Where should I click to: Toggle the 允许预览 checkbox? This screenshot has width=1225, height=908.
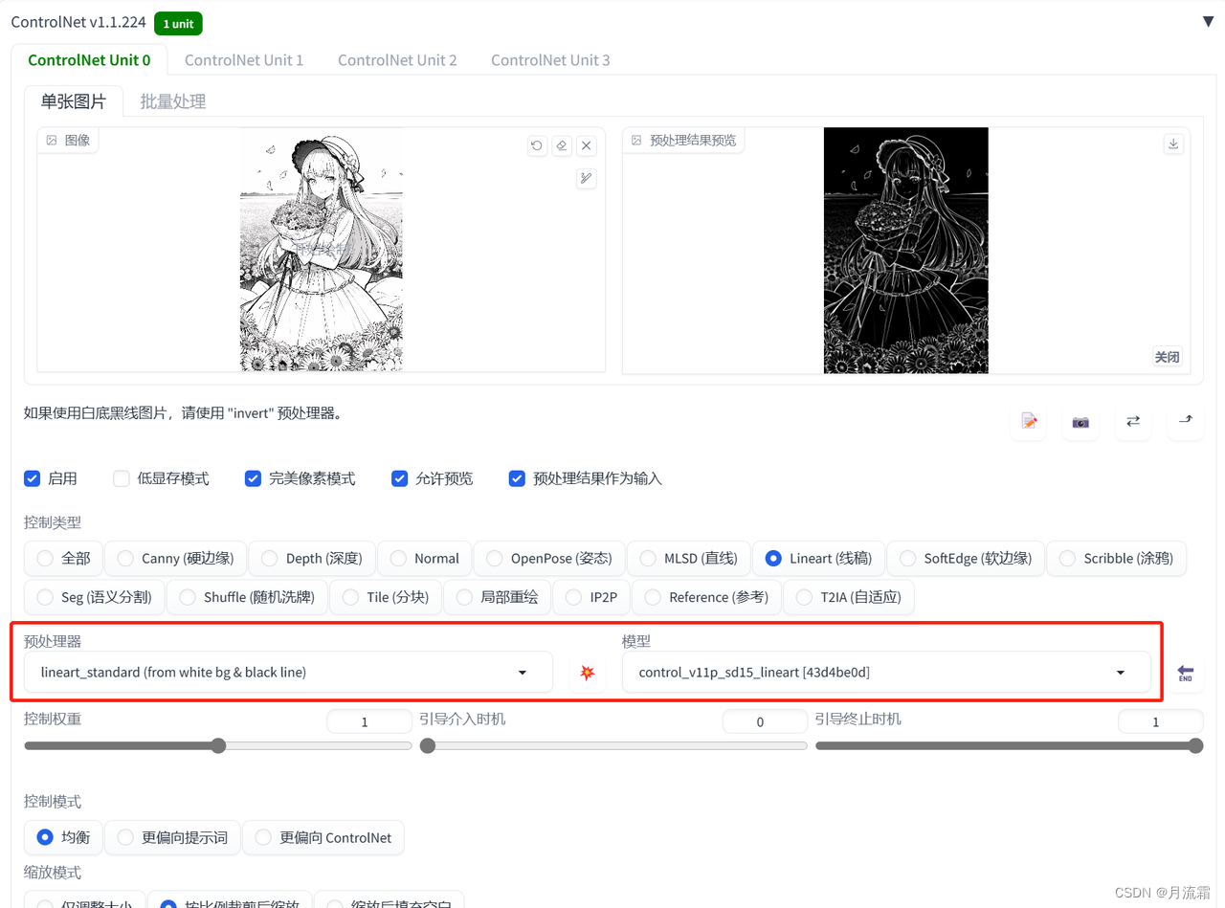pyautogui.click(x=400, y=478)
